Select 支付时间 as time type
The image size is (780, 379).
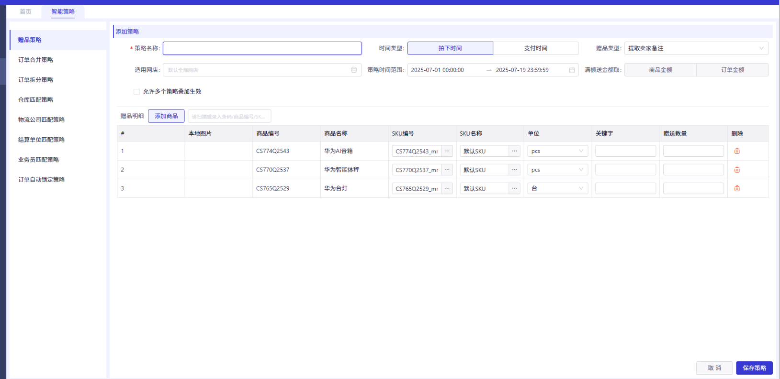536,48
